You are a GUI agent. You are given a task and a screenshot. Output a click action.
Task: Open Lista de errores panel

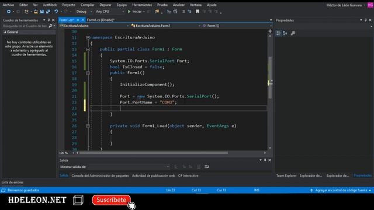(x=12, y=183)
